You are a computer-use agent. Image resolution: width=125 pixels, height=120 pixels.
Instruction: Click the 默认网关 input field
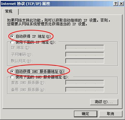click(x=85, y=61)
